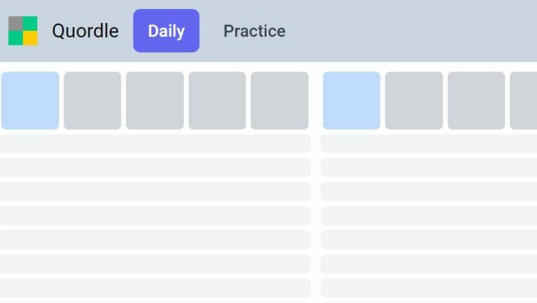Click the Quordle title text
Screen dimensions: 537x303
pos(85,31)
